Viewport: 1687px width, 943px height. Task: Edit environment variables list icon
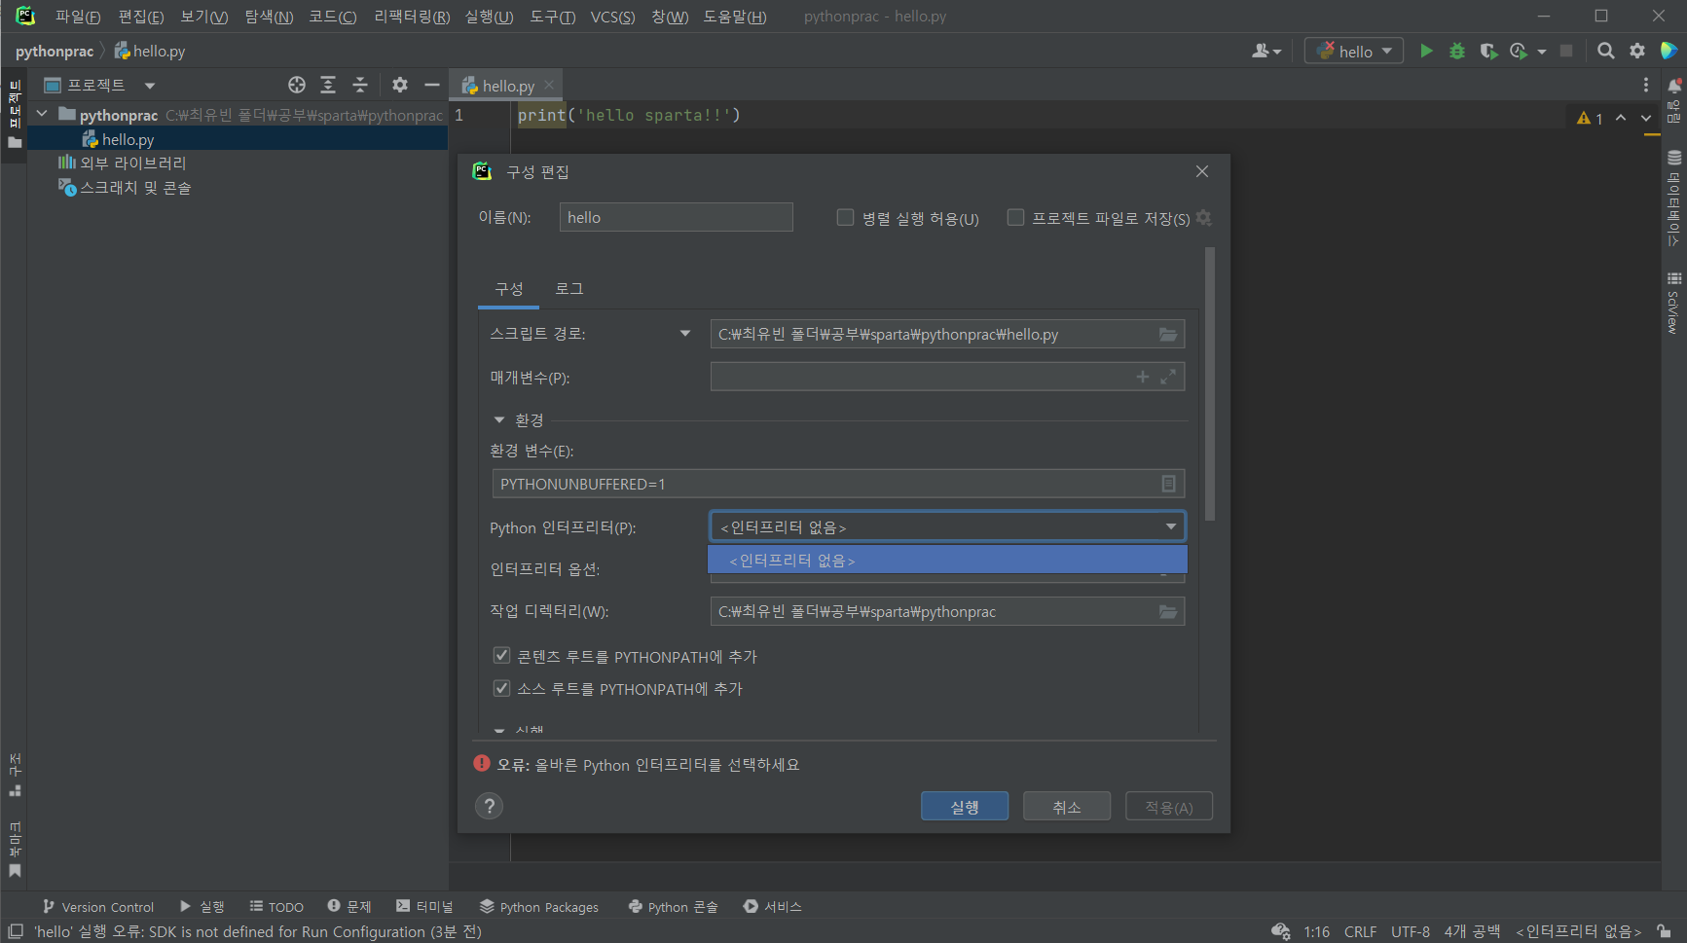tap(1168, 484)
